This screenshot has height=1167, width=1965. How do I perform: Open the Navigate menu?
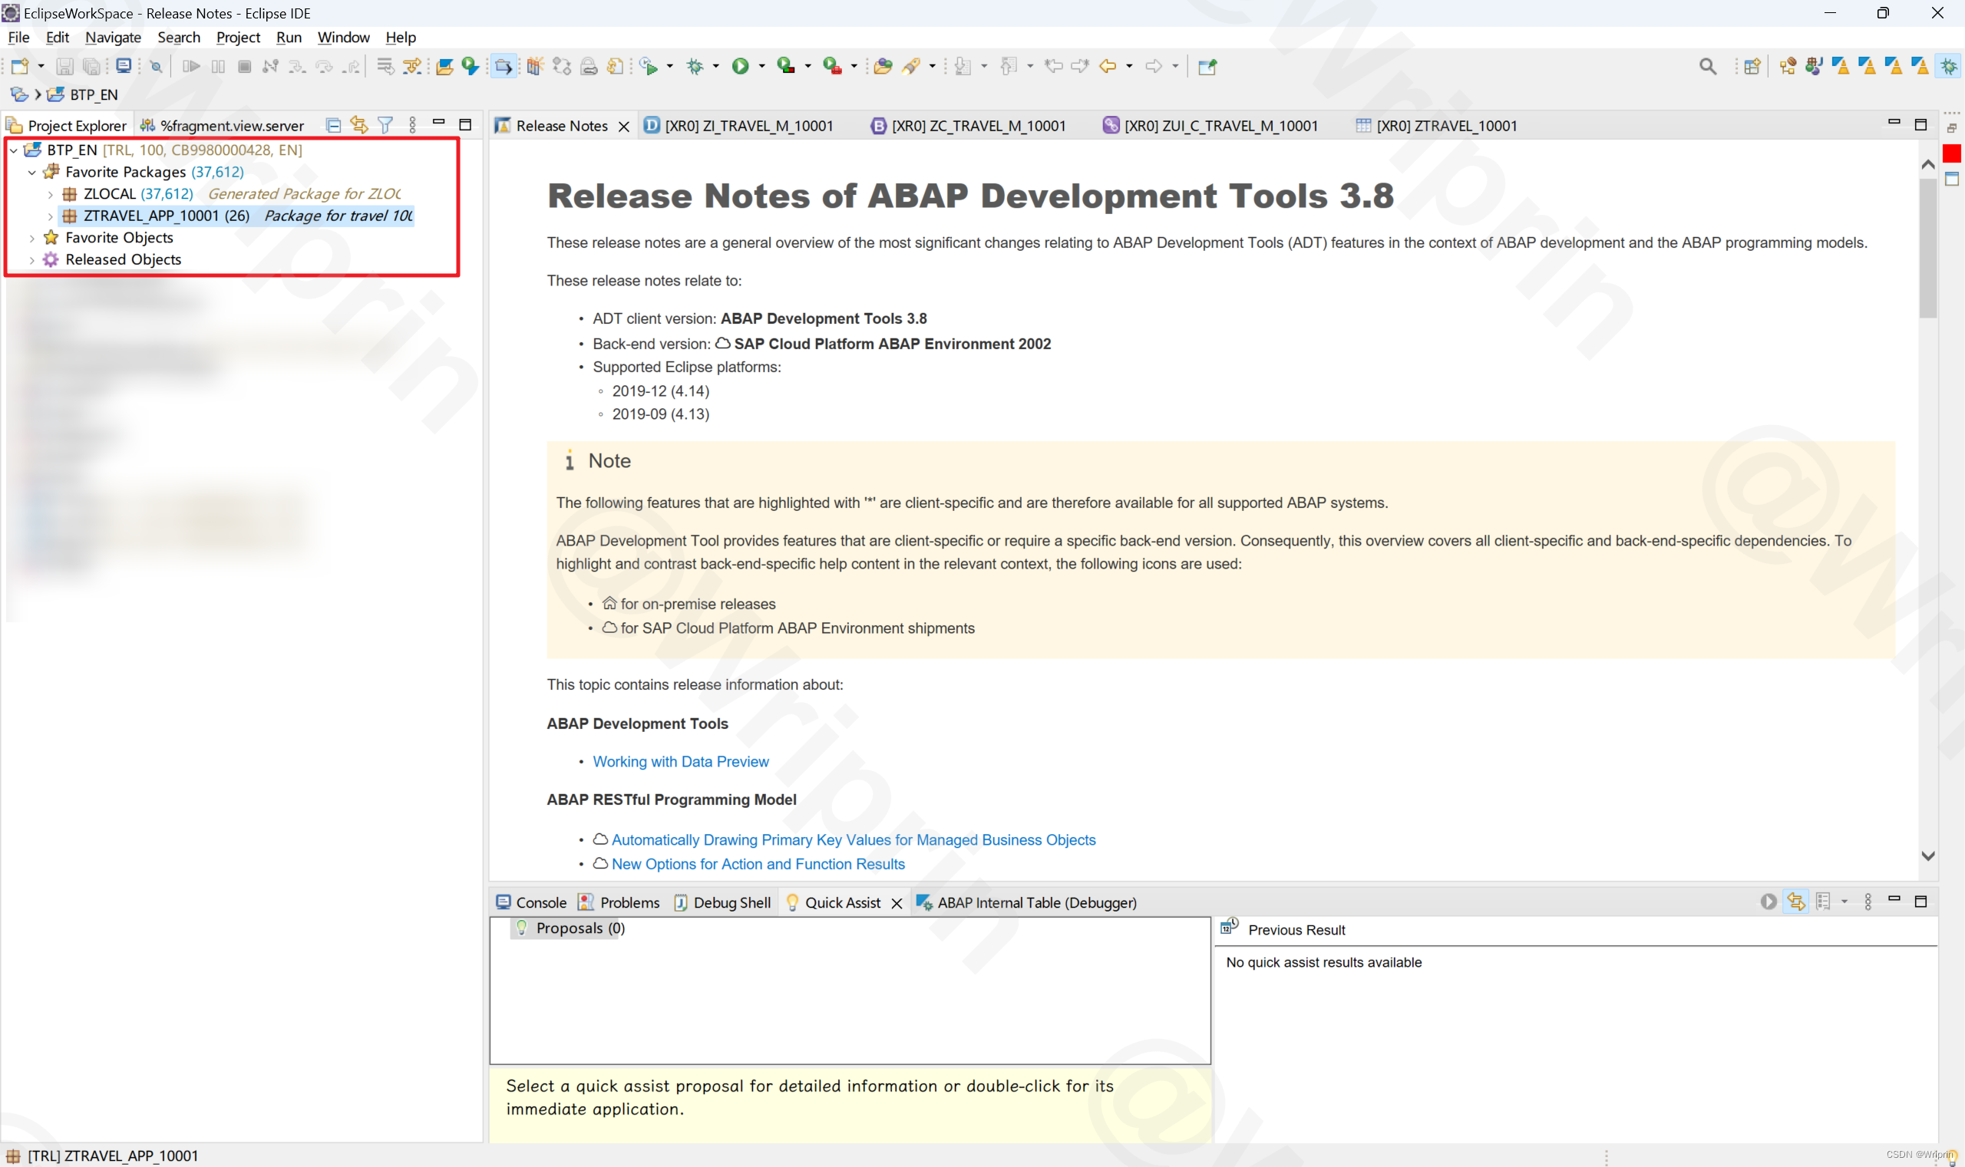coord(114,37)
